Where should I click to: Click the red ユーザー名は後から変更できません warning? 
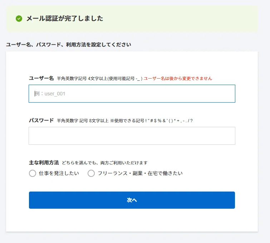coord(178,79)
